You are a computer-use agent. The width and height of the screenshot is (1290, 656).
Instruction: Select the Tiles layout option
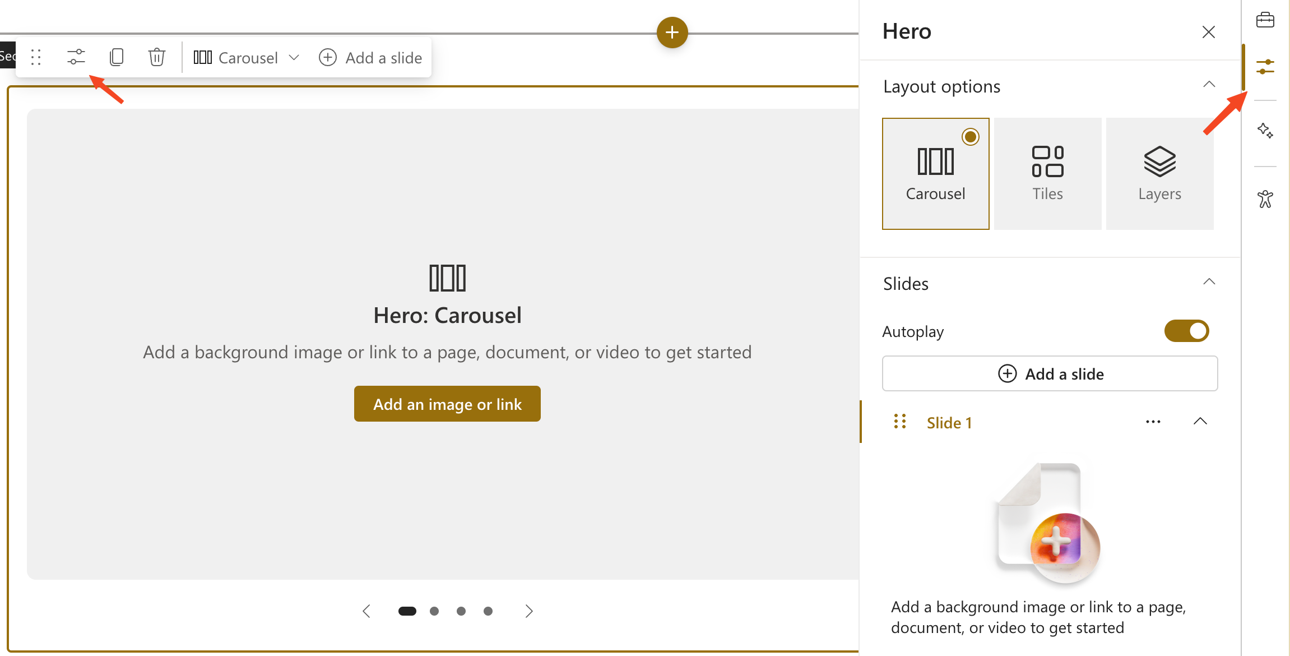point(1047,174)
